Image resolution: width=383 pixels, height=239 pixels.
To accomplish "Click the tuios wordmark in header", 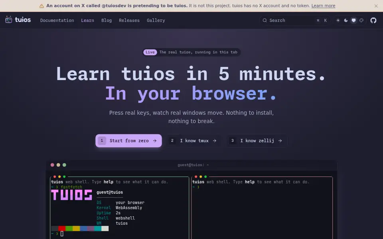I will pos(23,20).
